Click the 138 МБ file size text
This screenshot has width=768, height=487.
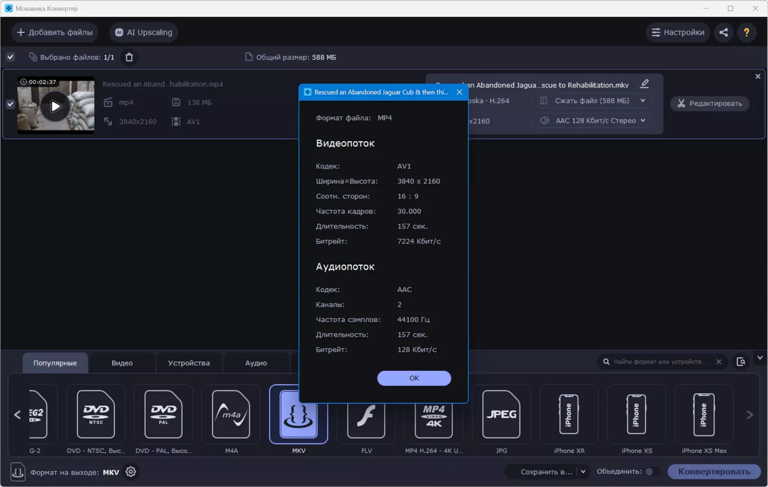pyautogui.click(x=200, y=102)
